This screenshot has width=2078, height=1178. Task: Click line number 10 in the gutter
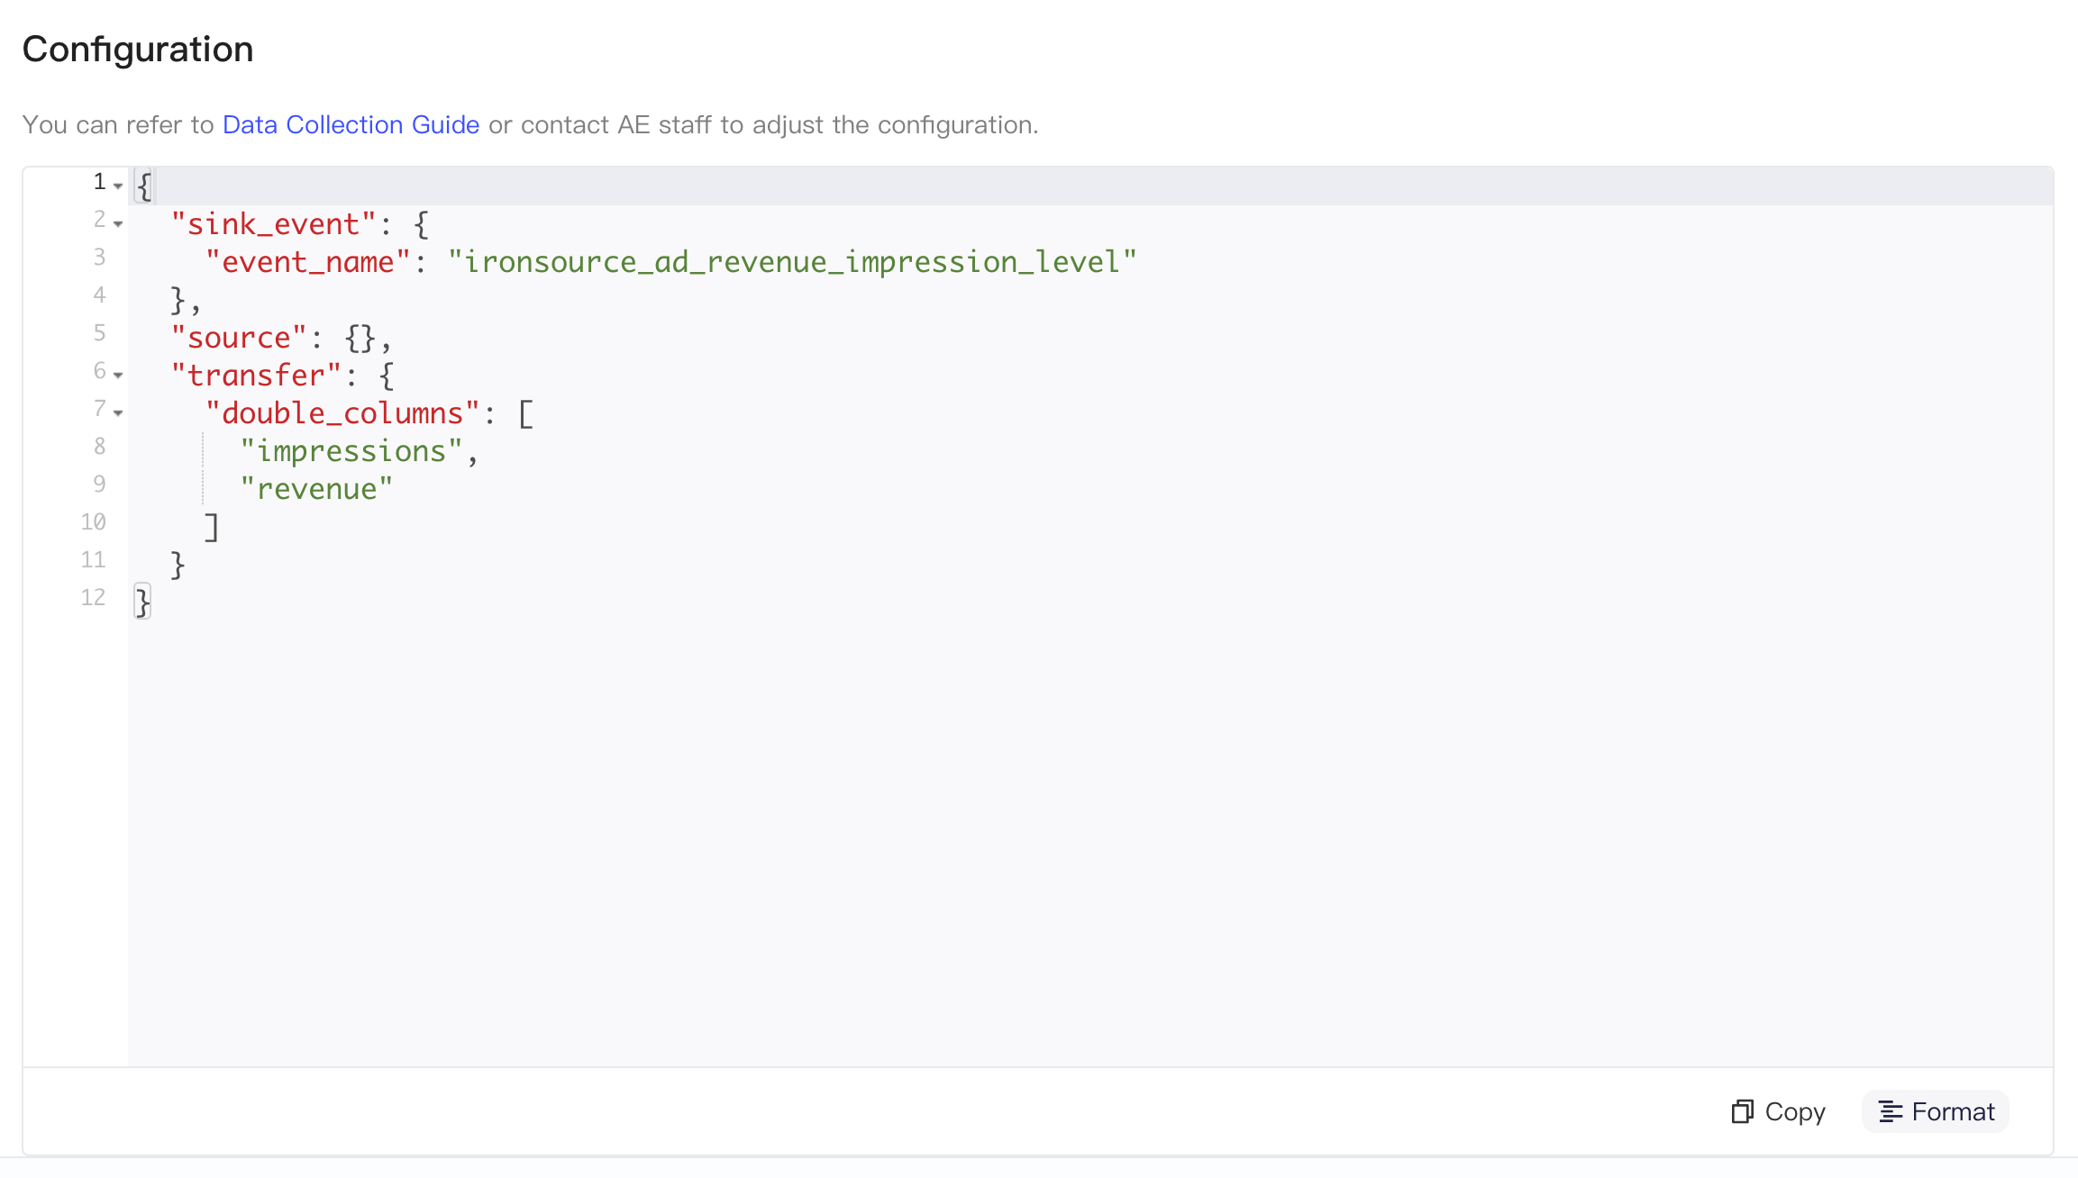pyautogui.click(x=93, y=522)
